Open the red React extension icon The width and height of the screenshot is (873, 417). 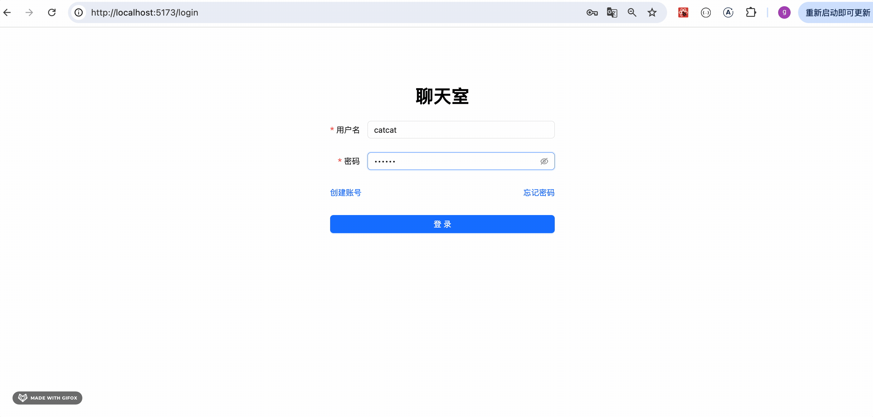pyautogui.click(x=683, y=12)
